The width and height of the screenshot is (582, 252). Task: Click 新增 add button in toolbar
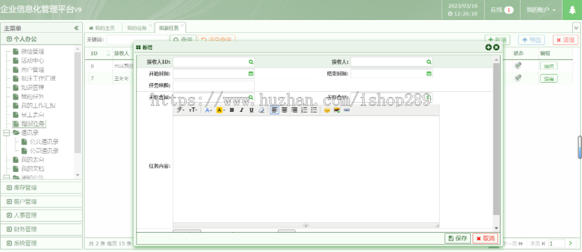tap(497, 40)
